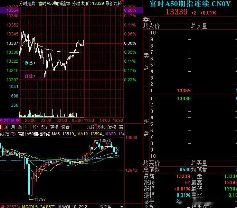Toggle 九转 on the intraday chart header
The image size is (237, 208).
point(117,3)
